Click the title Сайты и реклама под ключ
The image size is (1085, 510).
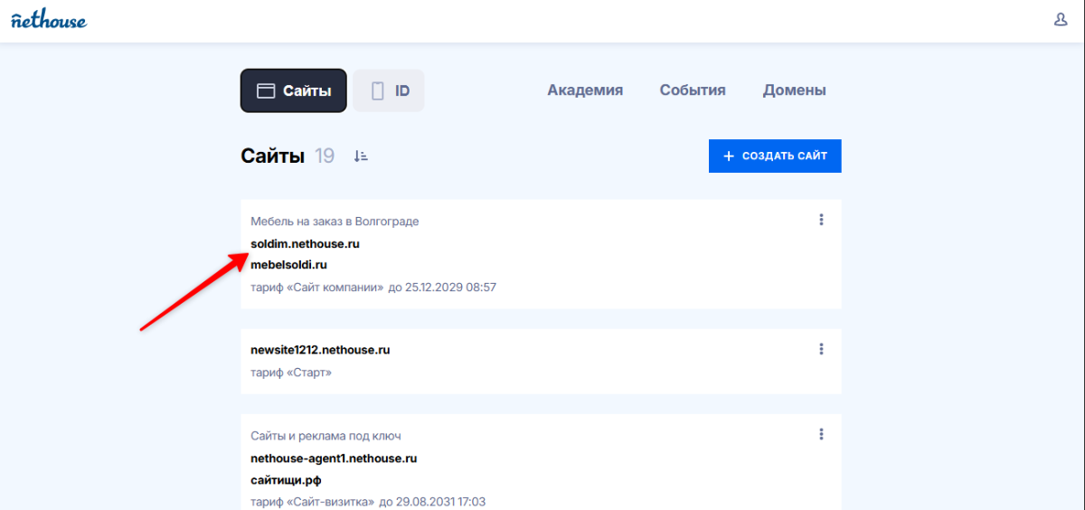tap(325, 436)
